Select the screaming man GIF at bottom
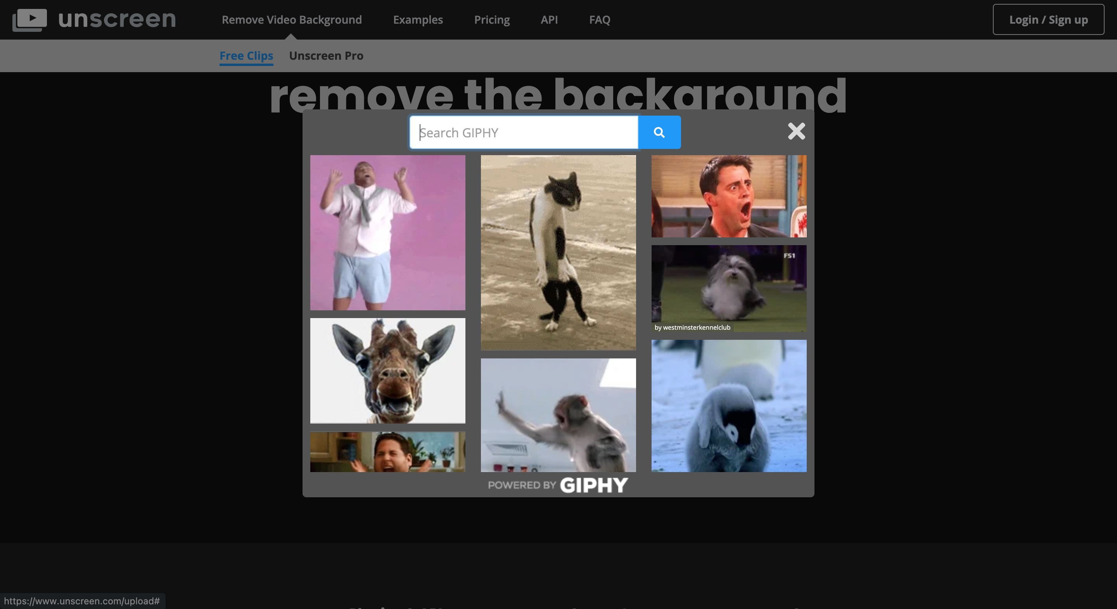This screenshot has width=1117, height=609. (x=388, y=452)
